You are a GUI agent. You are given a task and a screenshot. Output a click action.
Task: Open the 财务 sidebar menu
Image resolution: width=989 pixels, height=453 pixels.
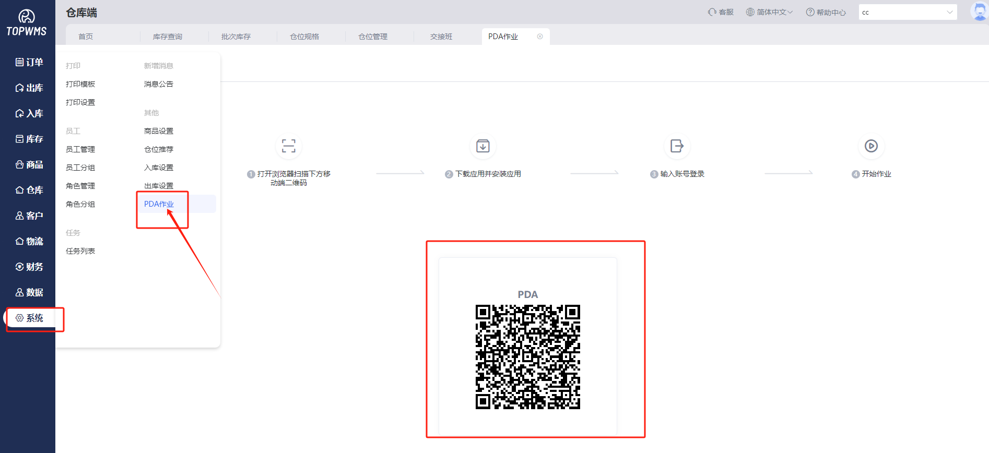(x=29, y=267)
